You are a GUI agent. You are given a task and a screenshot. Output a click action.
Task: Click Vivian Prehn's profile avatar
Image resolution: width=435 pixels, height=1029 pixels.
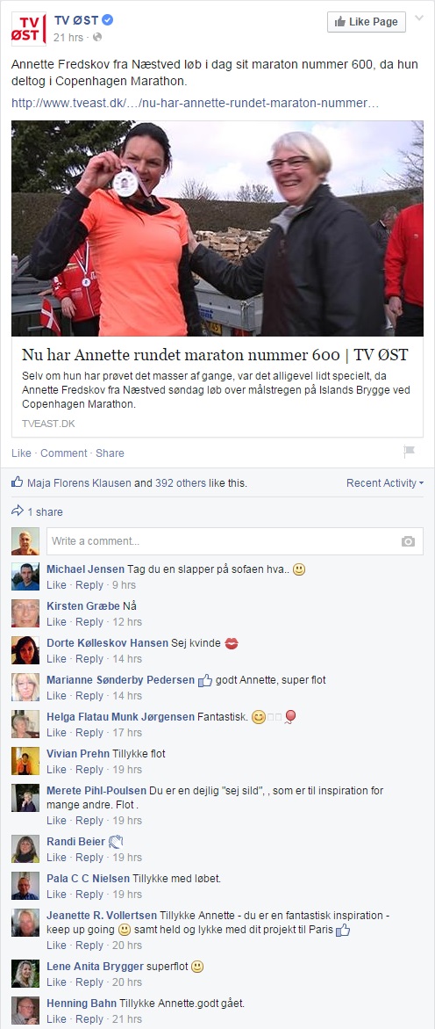tap(25, 761)
